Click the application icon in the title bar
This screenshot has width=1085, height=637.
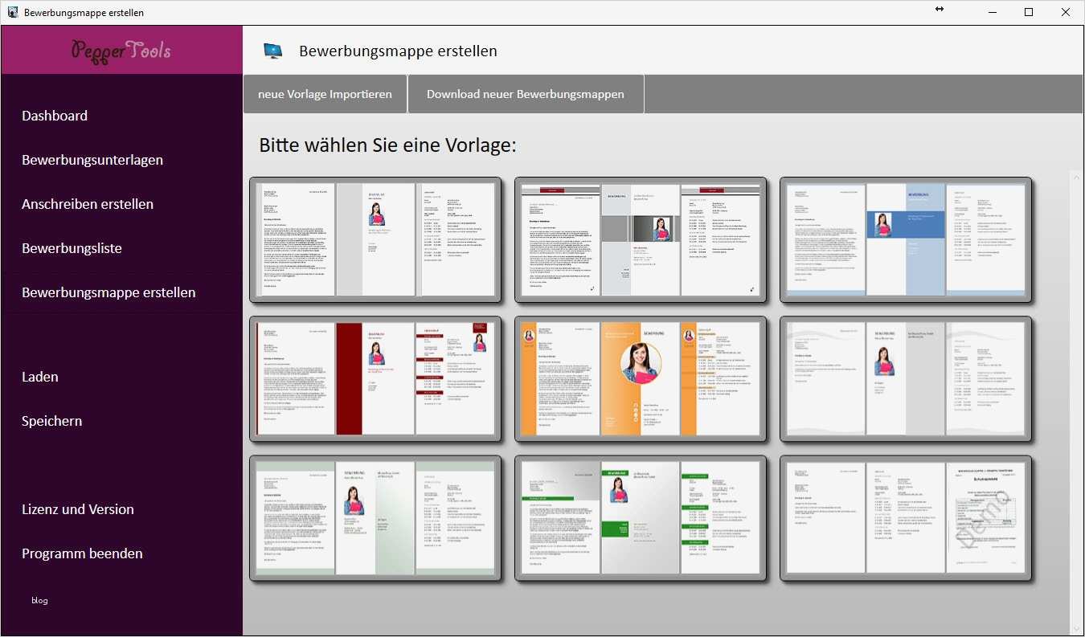[11, 12]
